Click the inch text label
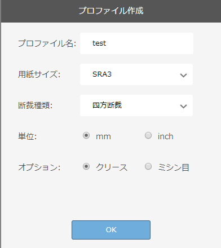 point(165,136)
